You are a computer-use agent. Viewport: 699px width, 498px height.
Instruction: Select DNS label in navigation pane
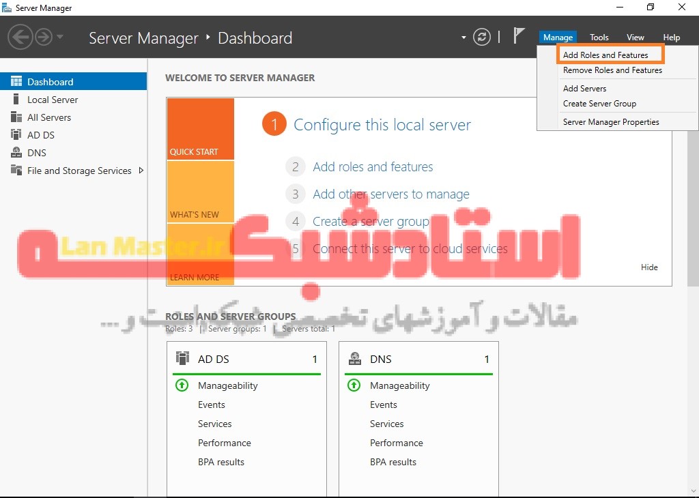pyautogui.click(x=37, y=153)
